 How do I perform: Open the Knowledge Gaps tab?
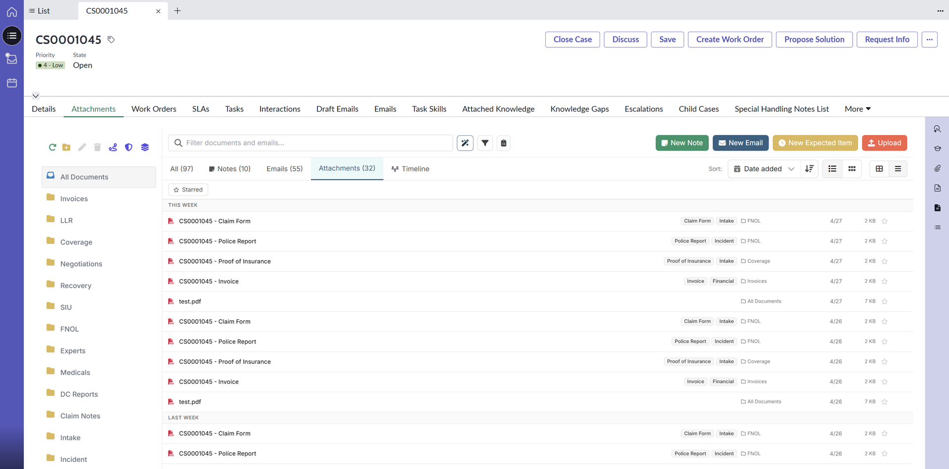click(579, 109)
